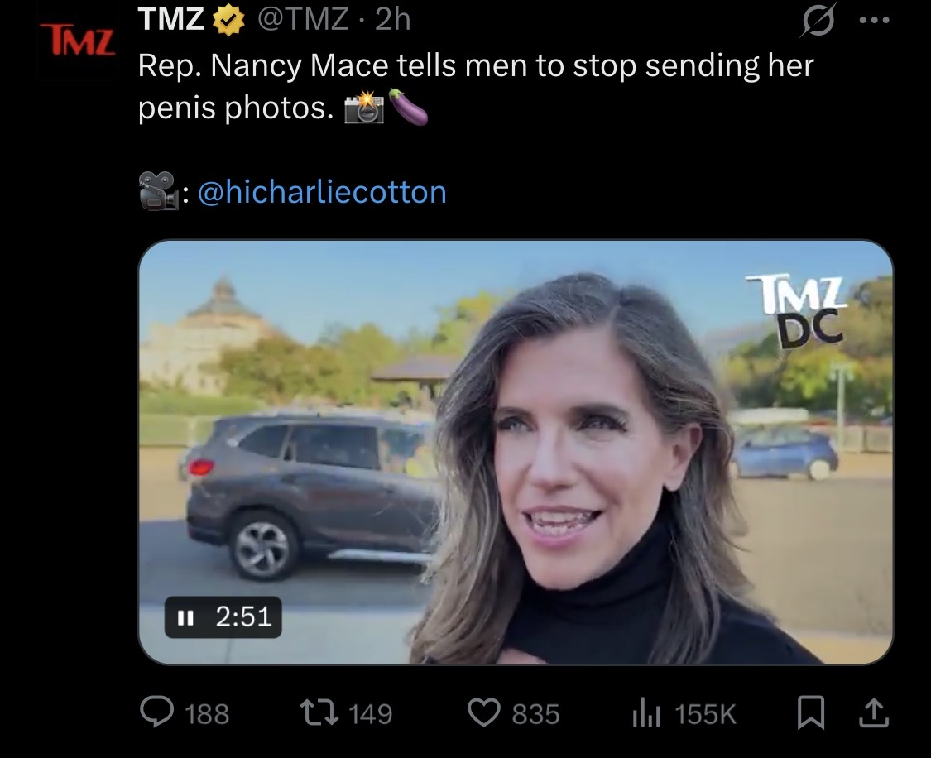Bookmark this tweet
The height and width of the screenshot is (758, 931).
pos(811,712)
